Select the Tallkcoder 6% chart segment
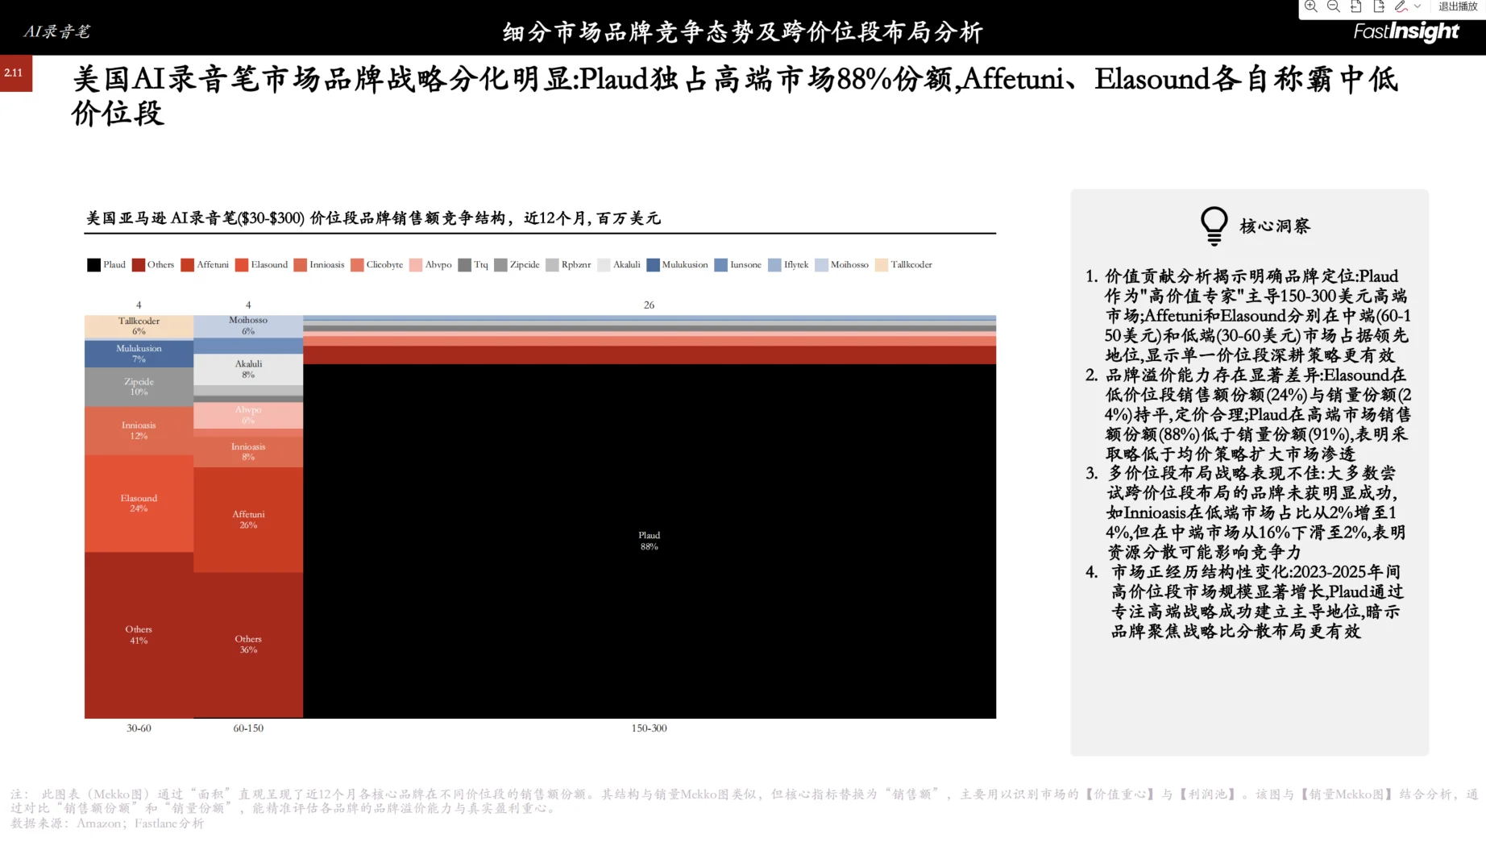The width and height of the screenshot is (1486, 846). click(x=139, y=327)
